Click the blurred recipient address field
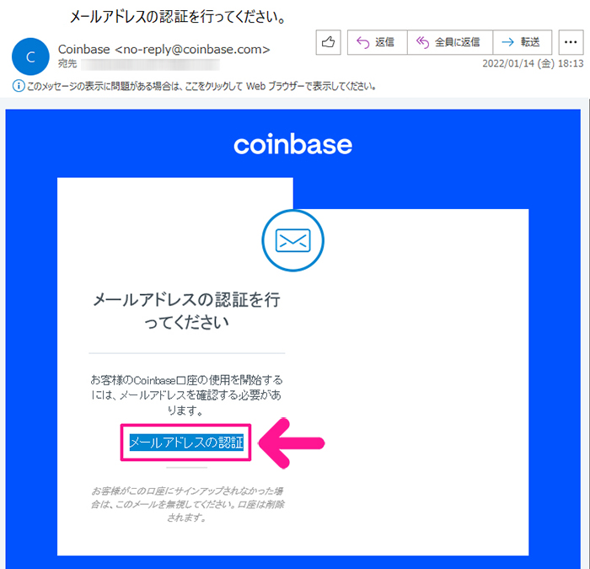Viewport: 590px width, 569px height. (x=151, y=64)
